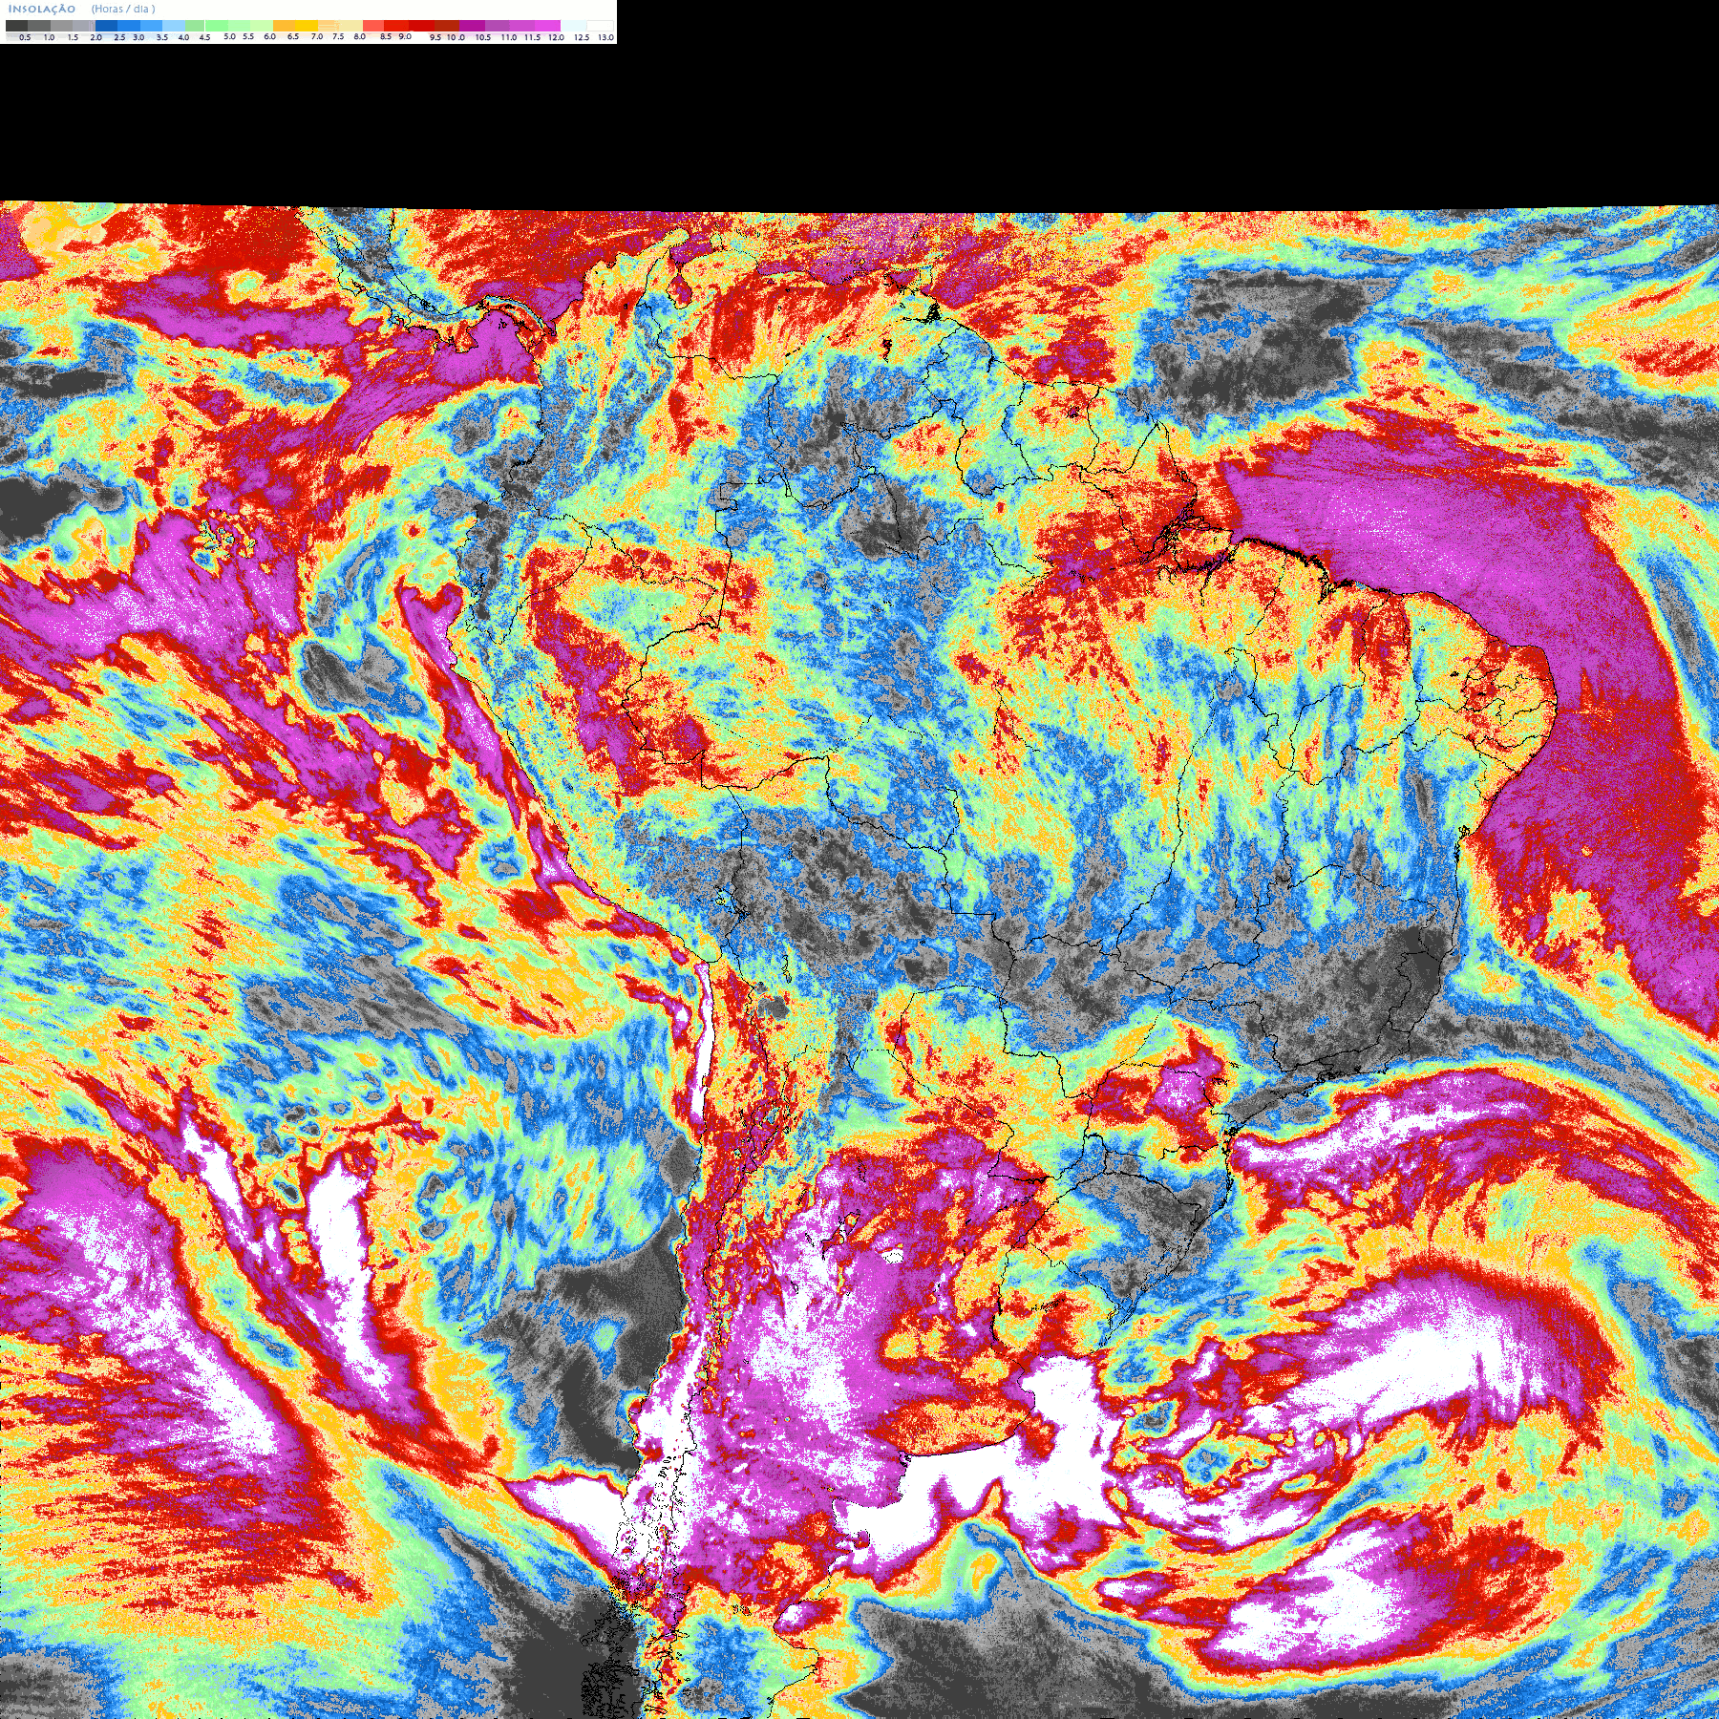Click the 5.0 legend value

(x=229, y=36)
